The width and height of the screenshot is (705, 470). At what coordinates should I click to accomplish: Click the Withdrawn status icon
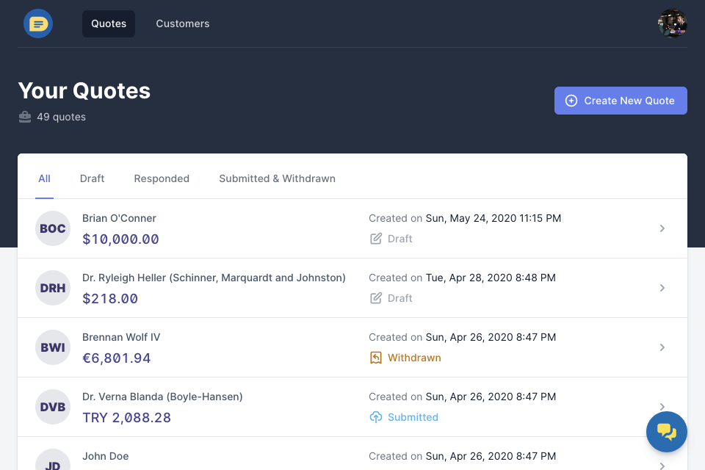(x=376, y=358)
